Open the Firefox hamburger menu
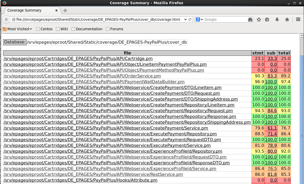The width and height of the screenshot is (304, 184). 298,19
